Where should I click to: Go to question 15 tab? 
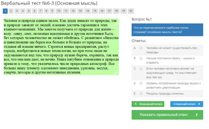(x=95, y=11)
